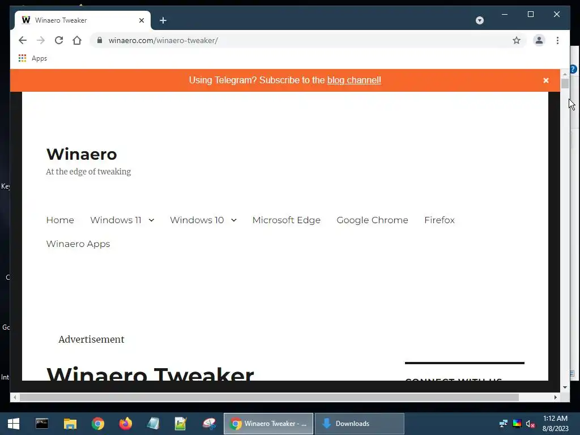This screenshot has width=580, height=435.
Task: Switch to the Downloads taskbar window
Action: (x=360, y=424)
